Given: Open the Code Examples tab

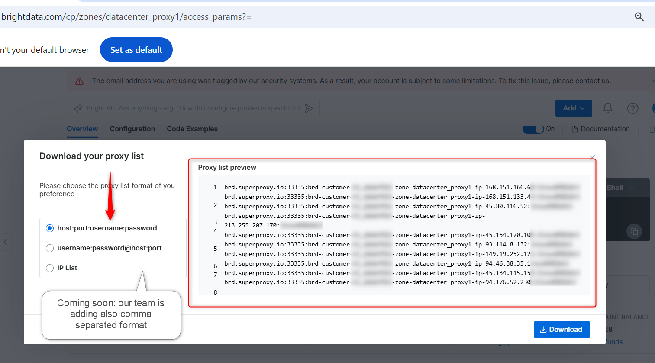Looking at the screenshot, I should click(x=192, y=129).
